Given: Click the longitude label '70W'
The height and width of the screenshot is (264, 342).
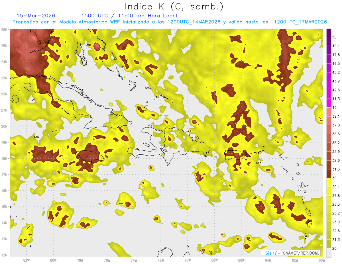Looking at the screenshot, I should 188,260.
